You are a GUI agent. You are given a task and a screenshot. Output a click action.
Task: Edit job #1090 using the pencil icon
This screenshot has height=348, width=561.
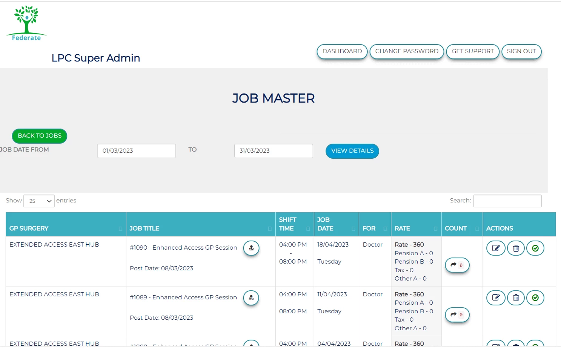click(x=496, y=248)
